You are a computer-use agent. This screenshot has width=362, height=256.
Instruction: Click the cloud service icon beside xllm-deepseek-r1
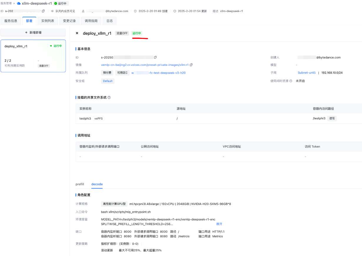point(19,4)
